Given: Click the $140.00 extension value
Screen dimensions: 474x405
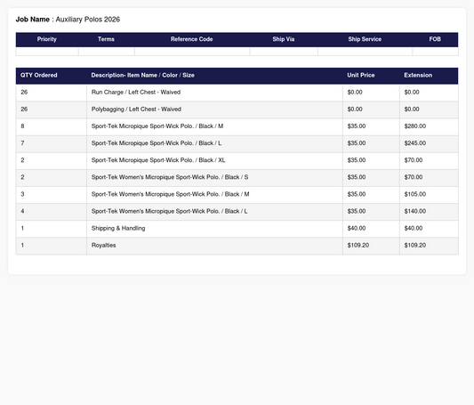Looking at the screenshot, I should point(415,211).
